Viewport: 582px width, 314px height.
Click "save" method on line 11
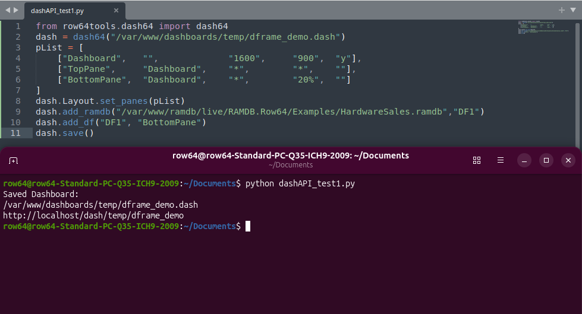tap(73, 133)
